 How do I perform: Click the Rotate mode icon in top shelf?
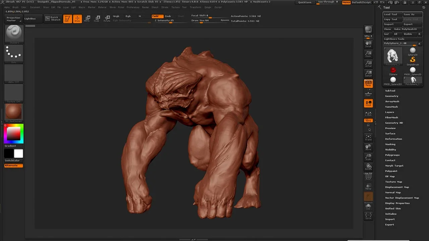[107, 18]
